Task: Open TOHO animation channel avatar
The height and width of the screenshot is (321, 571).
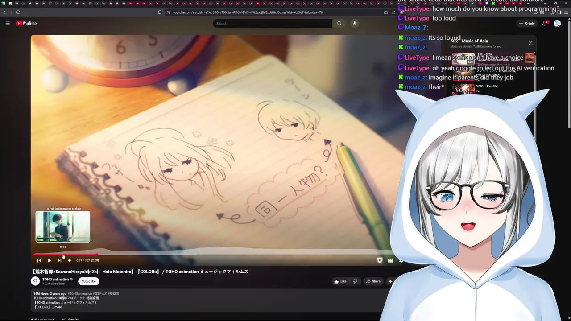Action: pyautogui.click(x=35, y=281)
